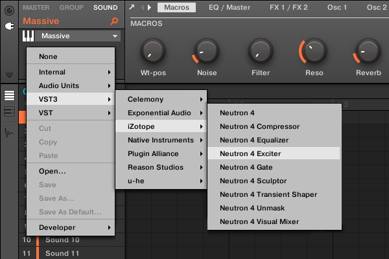Image resolution: width=389 pixels, height=259 pixels.
Task: Open the FX 1 / FX 2 page
Action: [x=289, y=7]
